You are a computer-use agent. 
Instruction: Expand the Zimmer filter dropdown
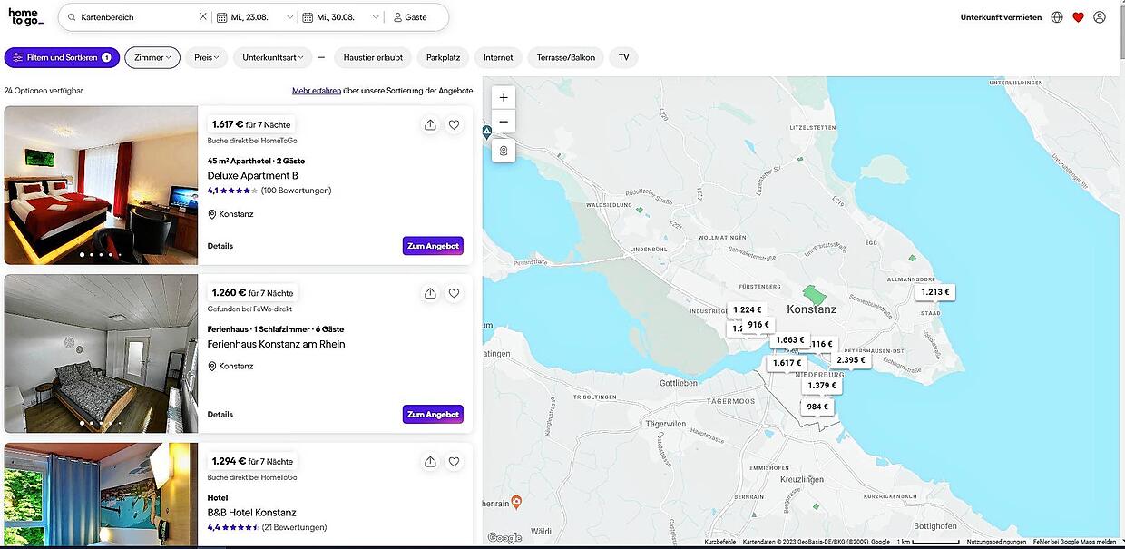(152, 57)
